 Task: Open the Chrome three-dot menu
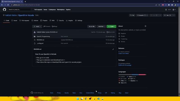click(178, 5)
